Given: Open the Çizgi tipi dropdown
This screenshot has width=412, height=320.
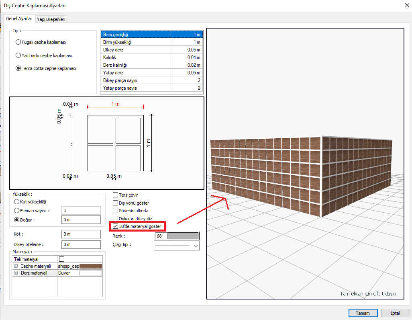Looking at the screenshot, I should (x=196, y=245).
